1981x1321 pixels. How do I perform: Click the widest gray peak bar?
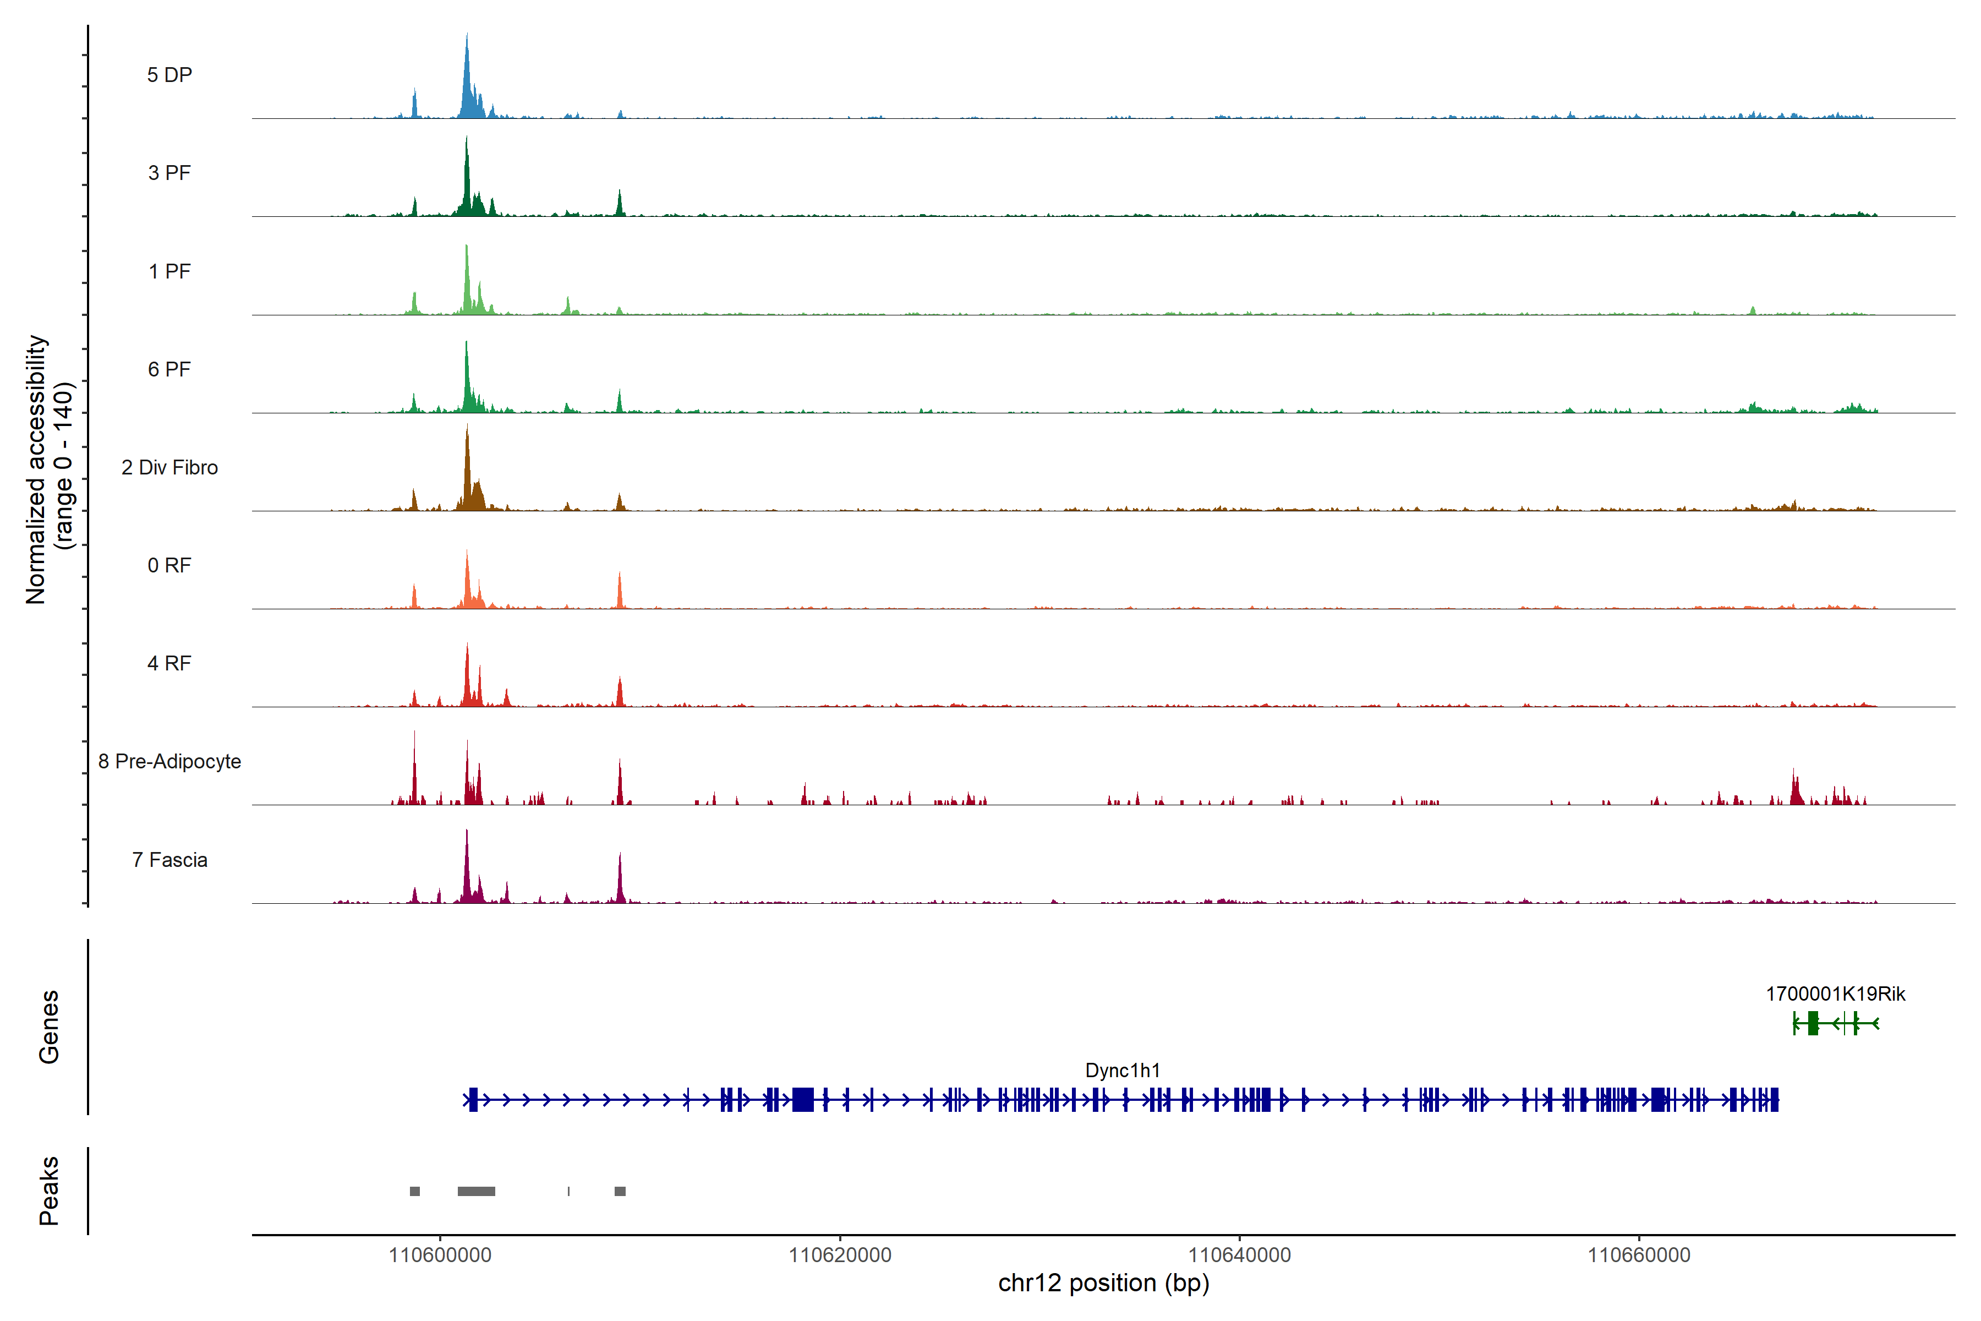click(x=476, y=1191)
